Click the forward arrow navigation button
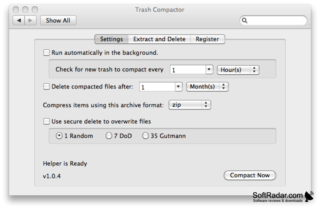Viewport: 320px width, 209px height. [x=30, y=20]
